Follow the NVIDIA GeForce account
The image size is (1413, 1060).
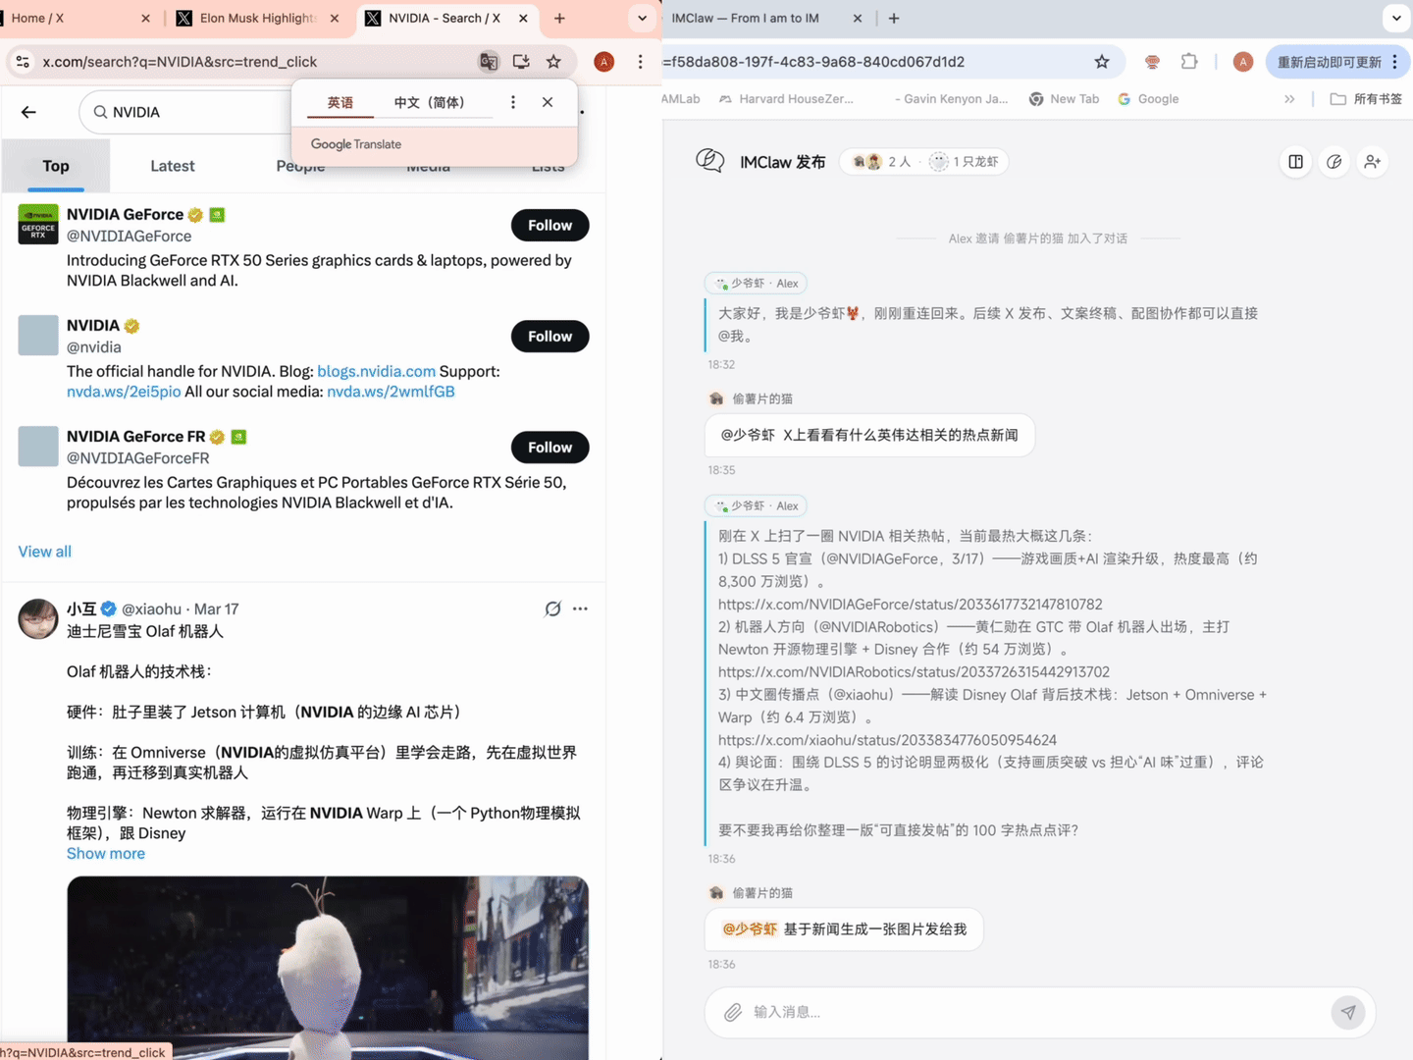[x=549, y=225]
